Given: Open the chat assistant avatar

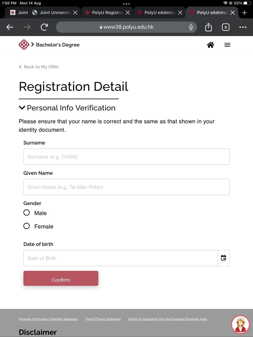Looking at the screenshot, I should tap(240, 324).
